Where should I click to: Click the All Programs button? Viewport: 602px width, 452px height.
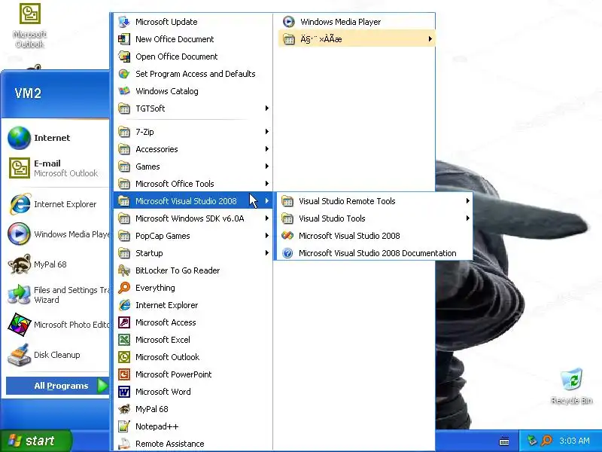click(x=58, y=386)
